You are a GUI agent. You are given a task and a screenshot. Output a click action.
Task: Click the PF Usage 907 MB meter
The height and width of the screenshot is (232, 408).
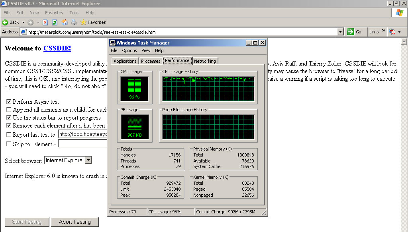pyautogui.click(x=135, y=127)
